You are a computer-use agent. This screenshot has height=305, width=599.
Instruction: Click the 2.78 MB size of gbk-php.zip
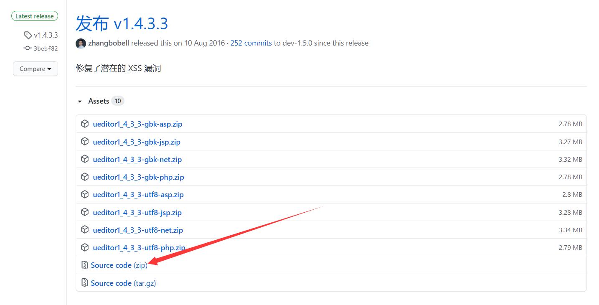570,177
